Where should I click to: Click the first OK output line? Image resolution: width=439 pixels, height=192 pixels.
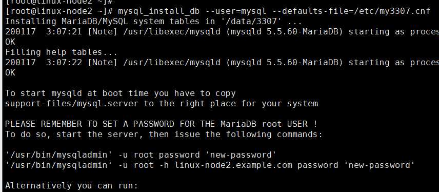point(10,42)
